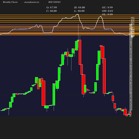Click the price axis label '426'
139x139 pixels.
tap(133, 21)
